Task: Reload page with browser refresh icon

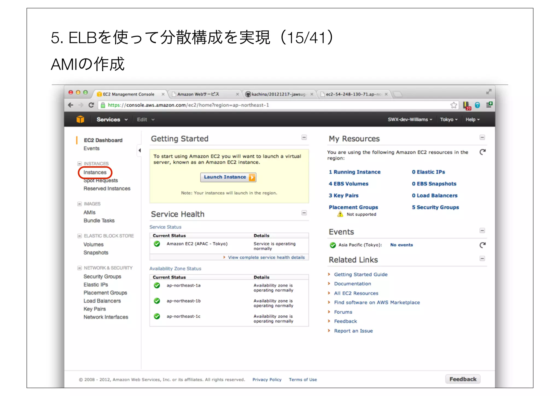Action: coord(91,105)
